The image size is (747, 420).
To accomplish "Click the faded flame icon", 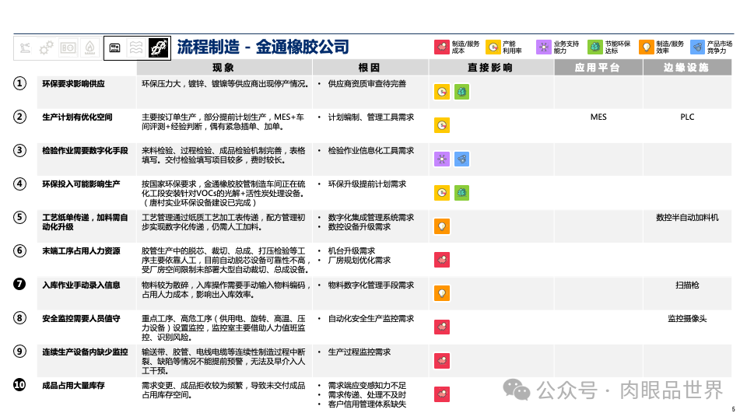I will click(89, 47).
